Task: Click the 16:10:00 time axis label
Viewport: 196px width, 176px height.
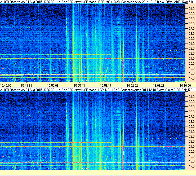Action: point(185,86)
